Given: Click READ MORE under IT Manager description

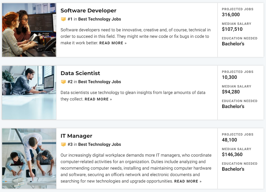Looking at the screenshot, I should (x=188, y=181).
